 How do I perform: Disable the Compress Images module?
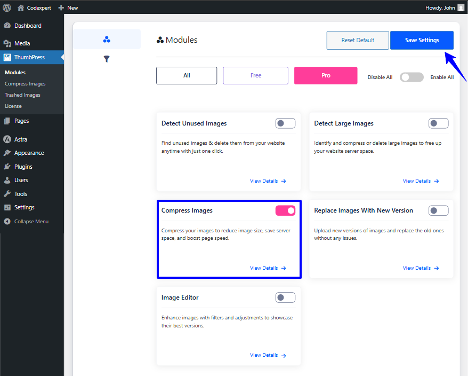click(285, 210)
